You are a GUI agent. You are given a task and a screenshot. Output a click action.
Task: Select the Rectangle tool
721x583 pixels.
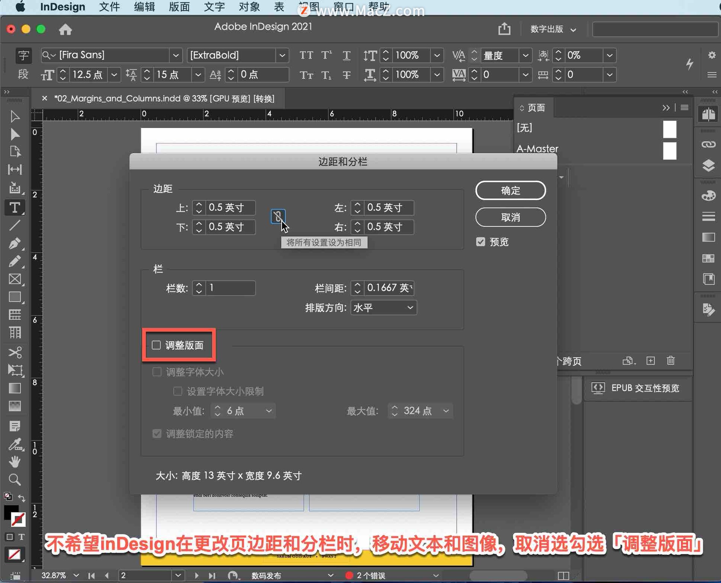[x=15, y=297]
